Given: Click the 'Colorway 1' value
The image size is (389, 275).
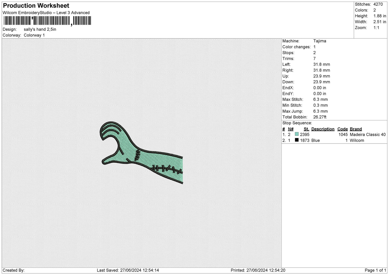Looking at the screenshot, I should pos(34,35).
